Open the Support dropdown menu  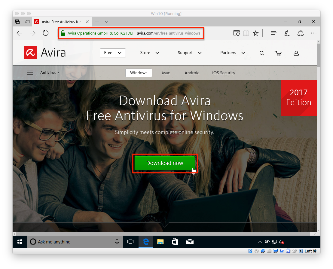click(x=189, y=53)
